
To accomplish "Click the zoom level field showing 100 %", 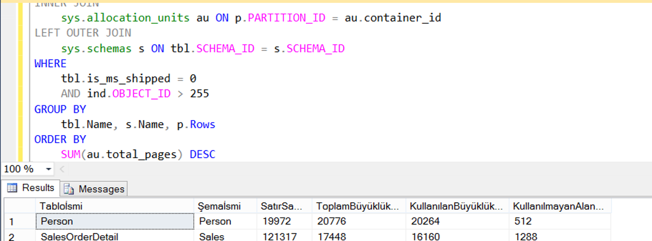I will [20, 169].
